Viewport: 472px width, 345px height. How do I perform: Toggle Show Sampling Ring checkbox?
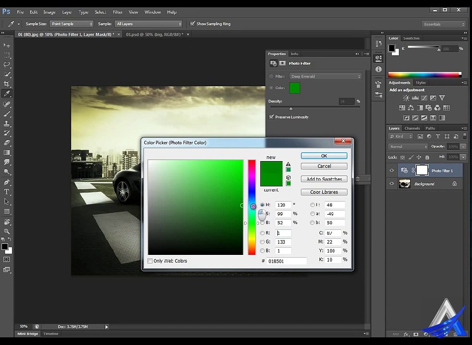click(193, 24)
